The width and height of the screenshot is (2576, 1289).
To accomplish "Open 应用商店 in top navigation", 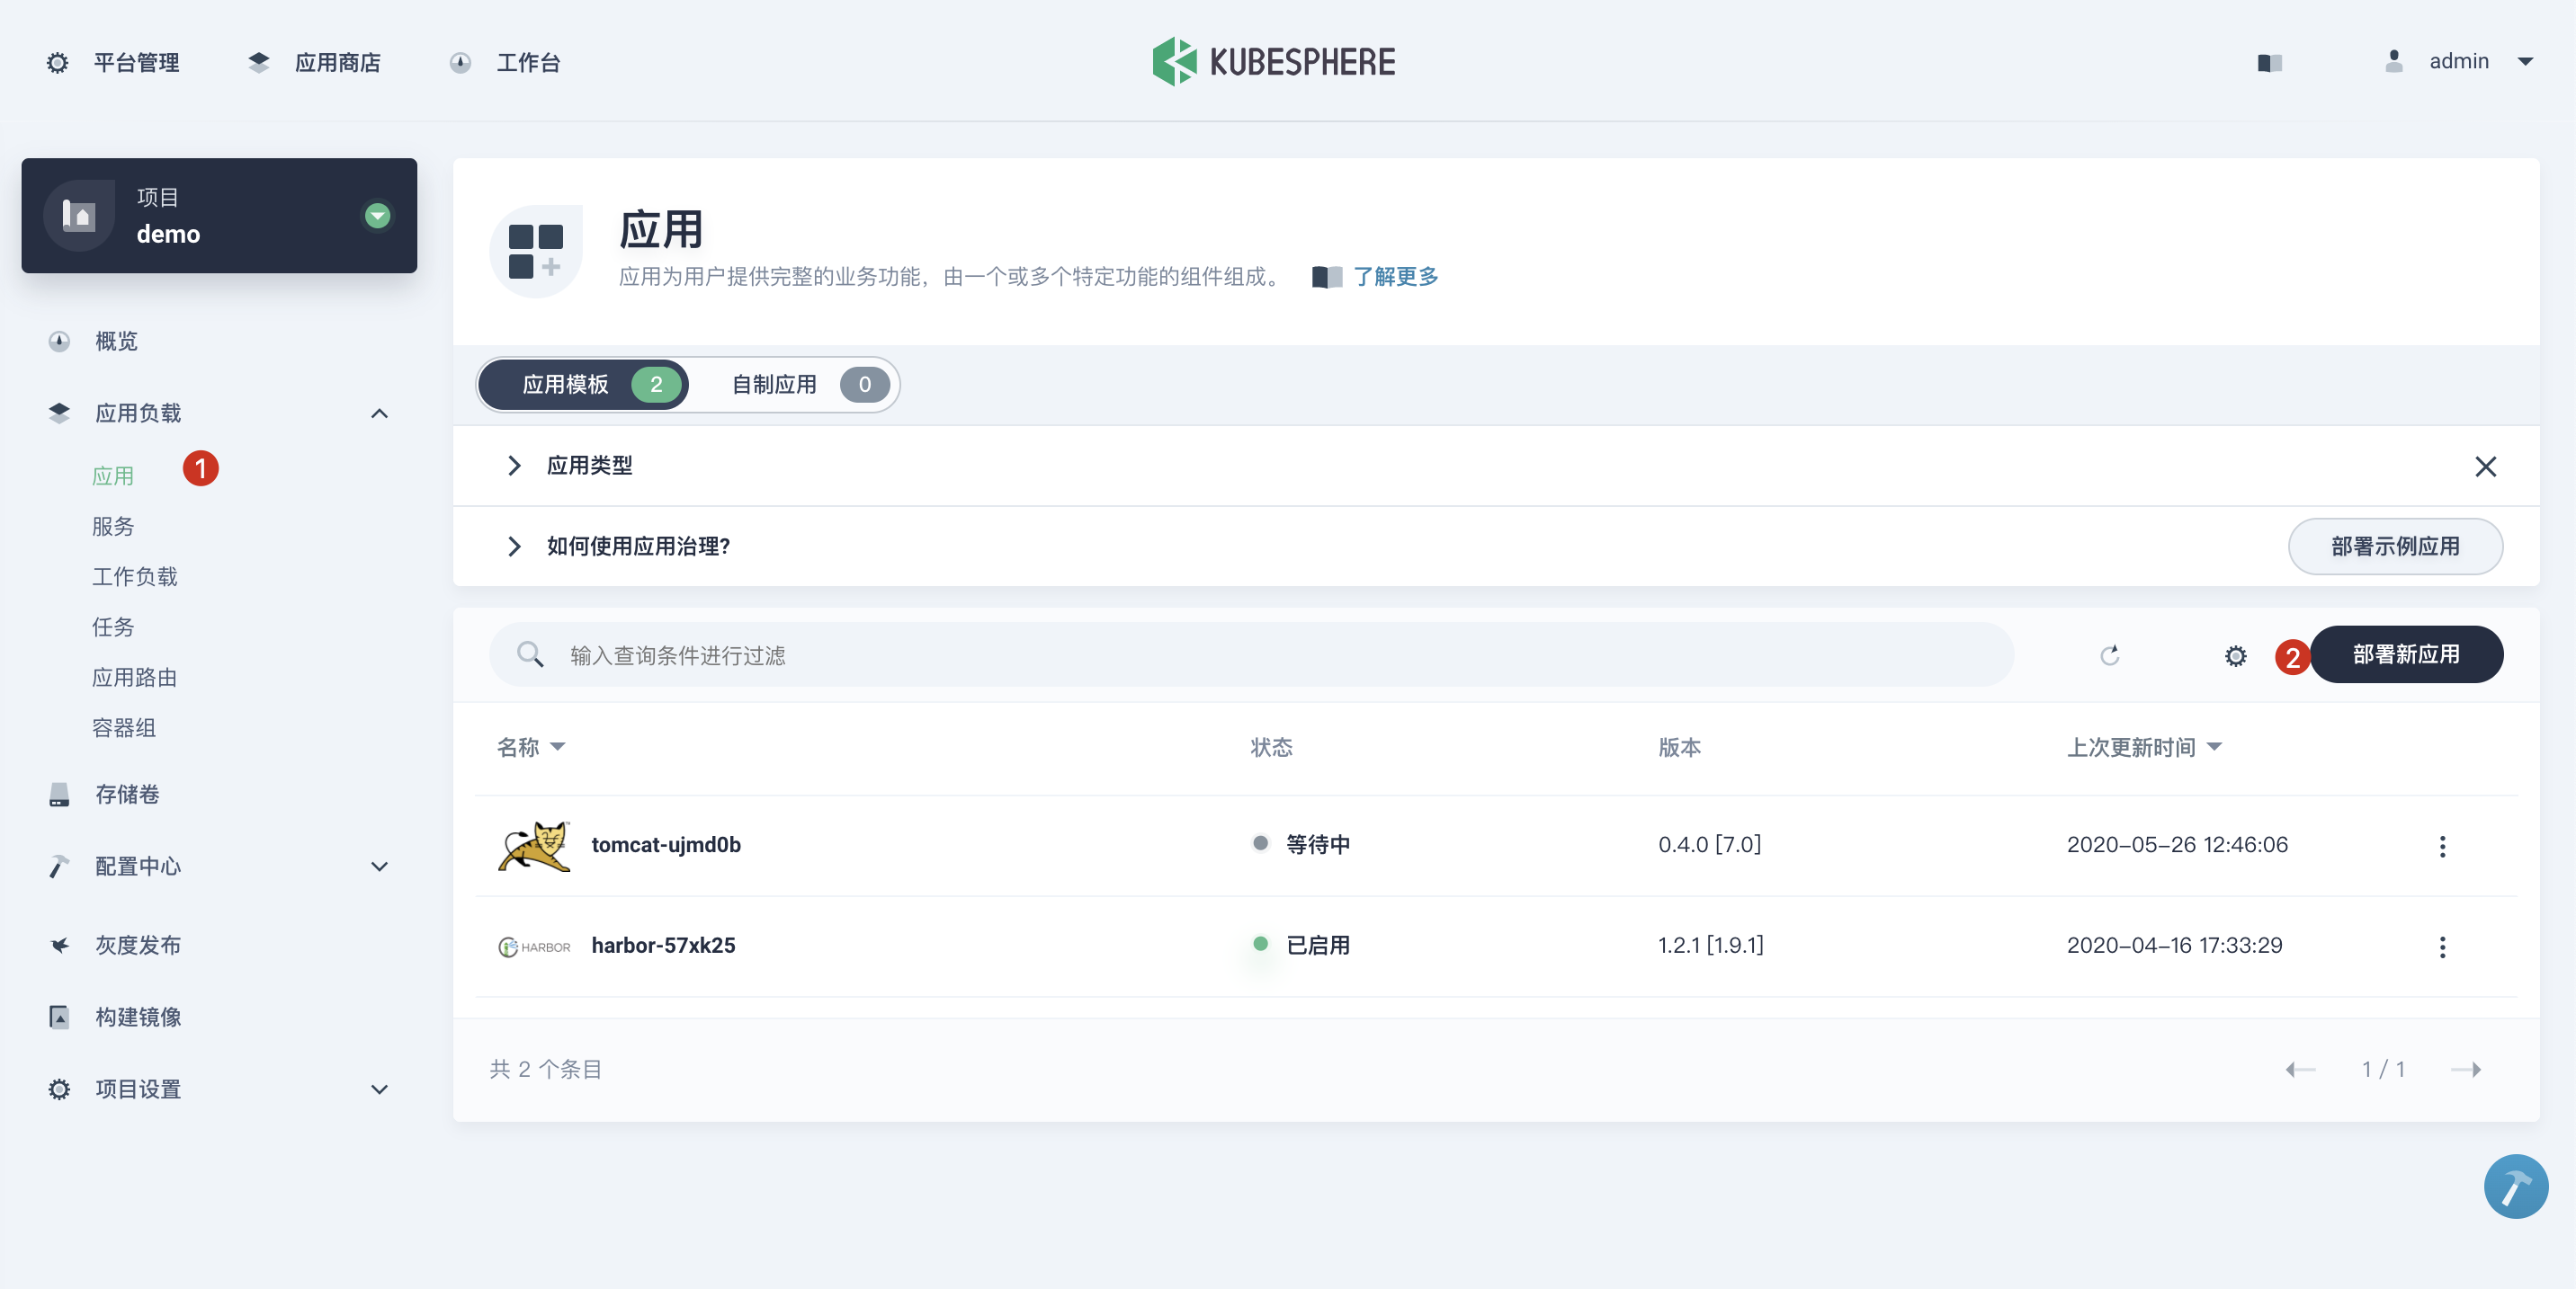I will (x=337, y=63).
